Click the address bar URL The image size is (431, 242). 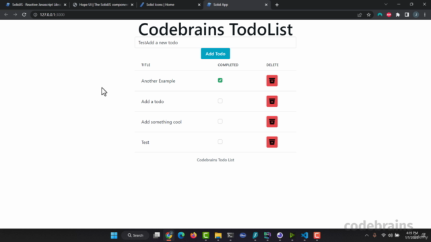coord(53,15)
